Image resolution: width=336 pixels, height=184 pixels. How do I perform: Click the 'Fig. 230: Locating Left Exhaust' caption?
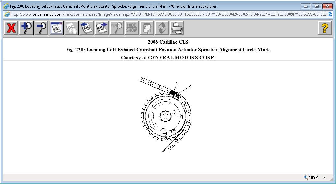click(168, 50)
